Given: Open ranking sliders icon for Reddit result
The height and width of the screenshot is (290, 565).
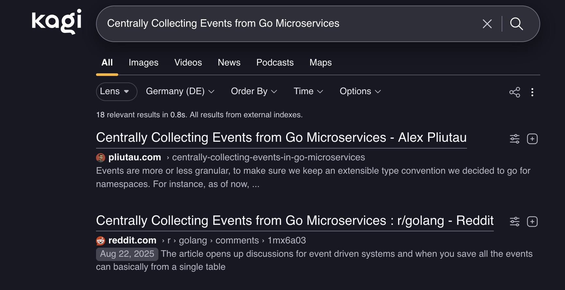Looking at the screenshot, I should tap(515, 222).
